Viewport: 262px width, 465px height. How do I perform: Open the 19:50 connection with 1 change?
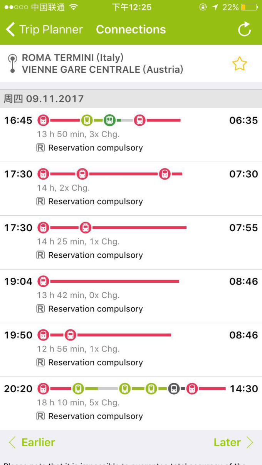coord(131,349)
